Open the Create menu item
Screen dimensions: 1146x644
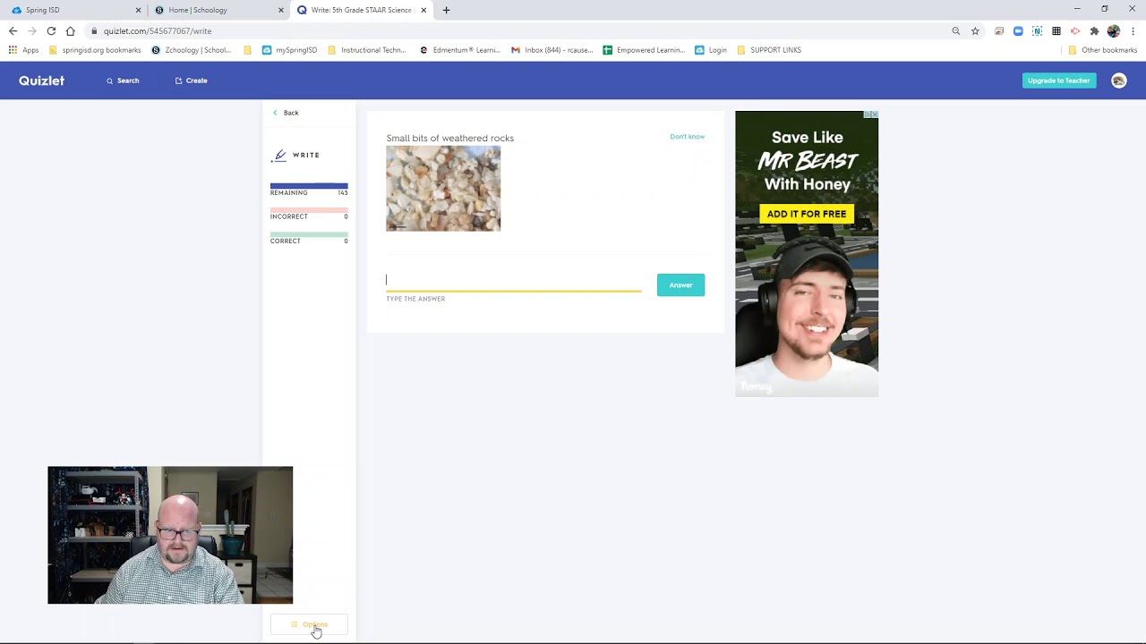pos(191,80)
